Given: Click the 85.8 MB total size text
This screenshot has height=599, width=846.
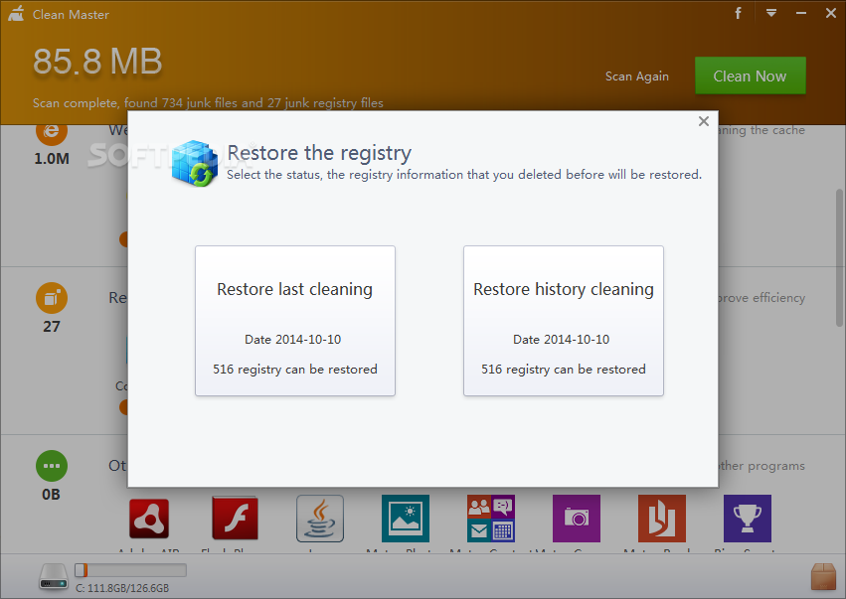Looking at the screenshot, I should coord(97,61).
